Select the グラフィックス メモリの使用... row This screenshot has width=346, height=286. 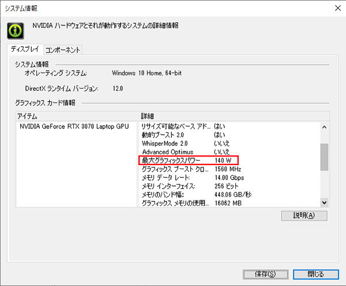pos(191,203)
